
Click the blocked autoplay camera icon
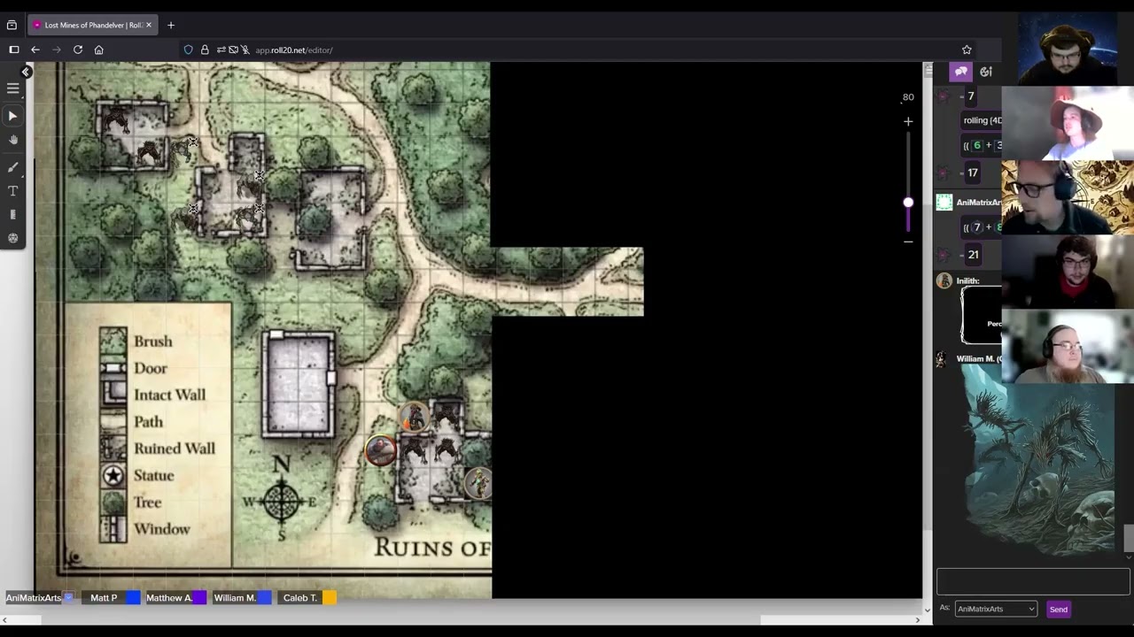click(233, 50)
